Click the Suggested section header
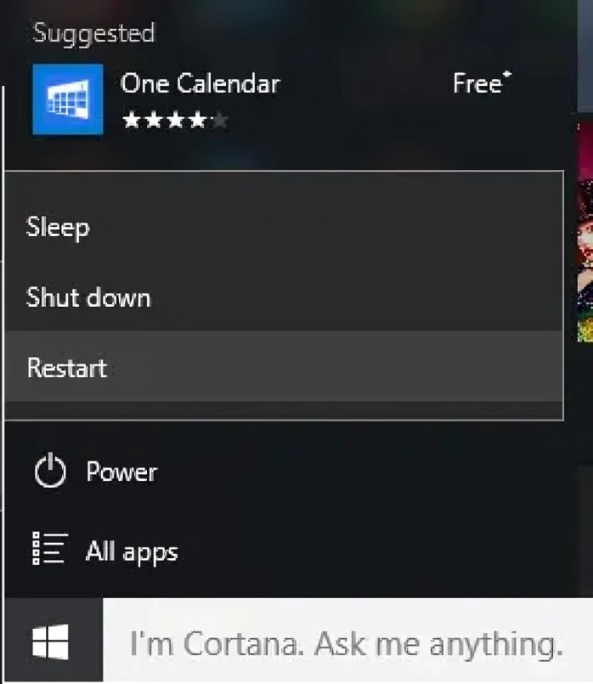This screenshot has width=593, height=684. click(x=93, y=33)
